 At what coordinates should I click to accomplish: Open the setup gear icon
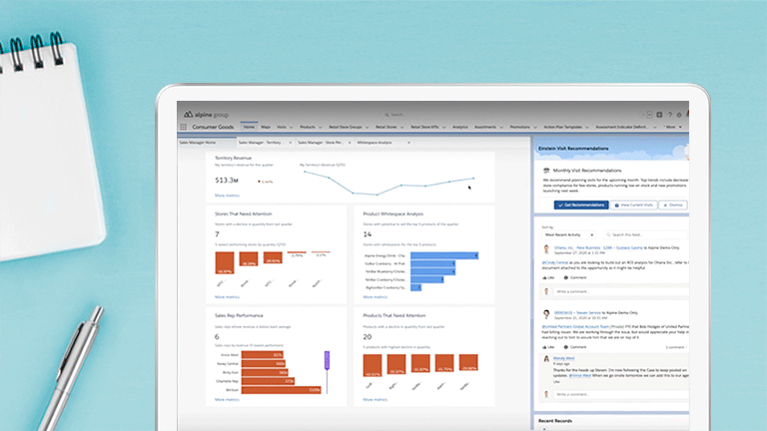coord(679,115)
